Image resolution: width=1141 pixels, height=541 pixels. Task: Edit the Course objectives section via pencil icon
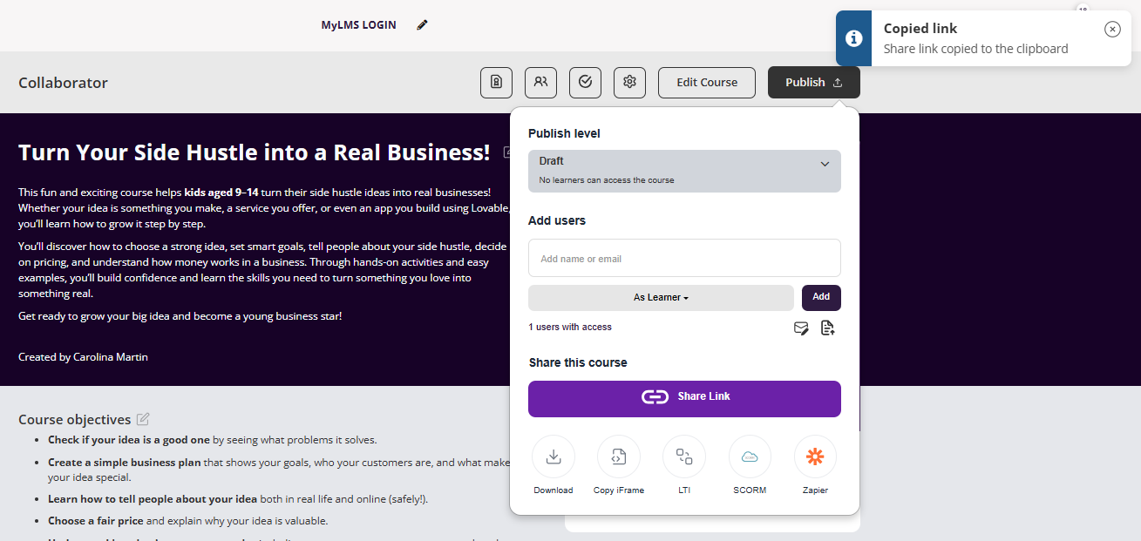(x=143, y=420)
